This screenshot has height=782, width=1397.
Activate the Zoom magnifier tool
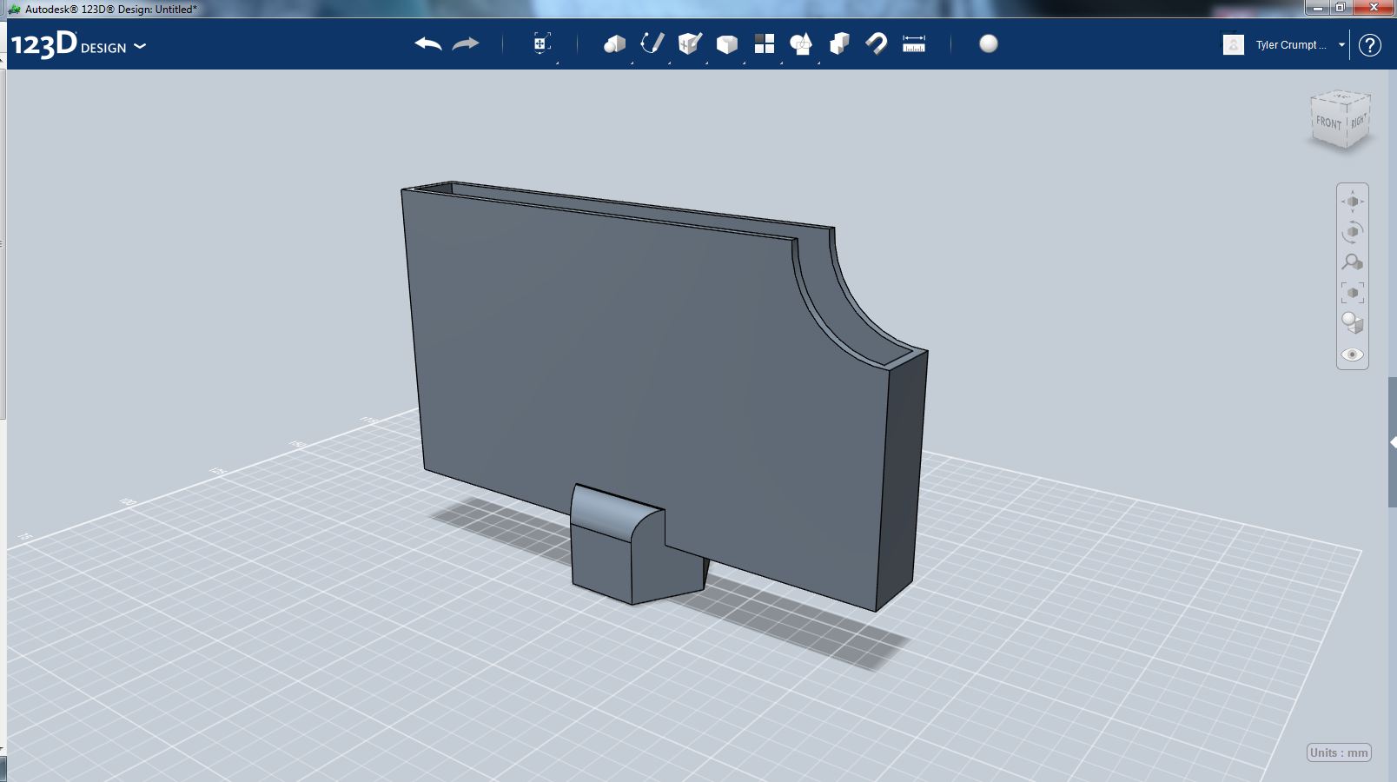click(1353, 262)
